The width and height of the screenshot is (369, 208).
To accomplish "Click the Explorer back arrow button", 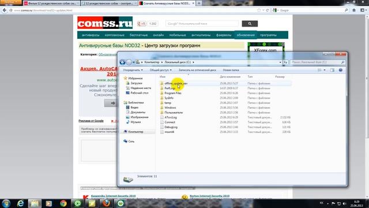I will click(x=122, y=62).
